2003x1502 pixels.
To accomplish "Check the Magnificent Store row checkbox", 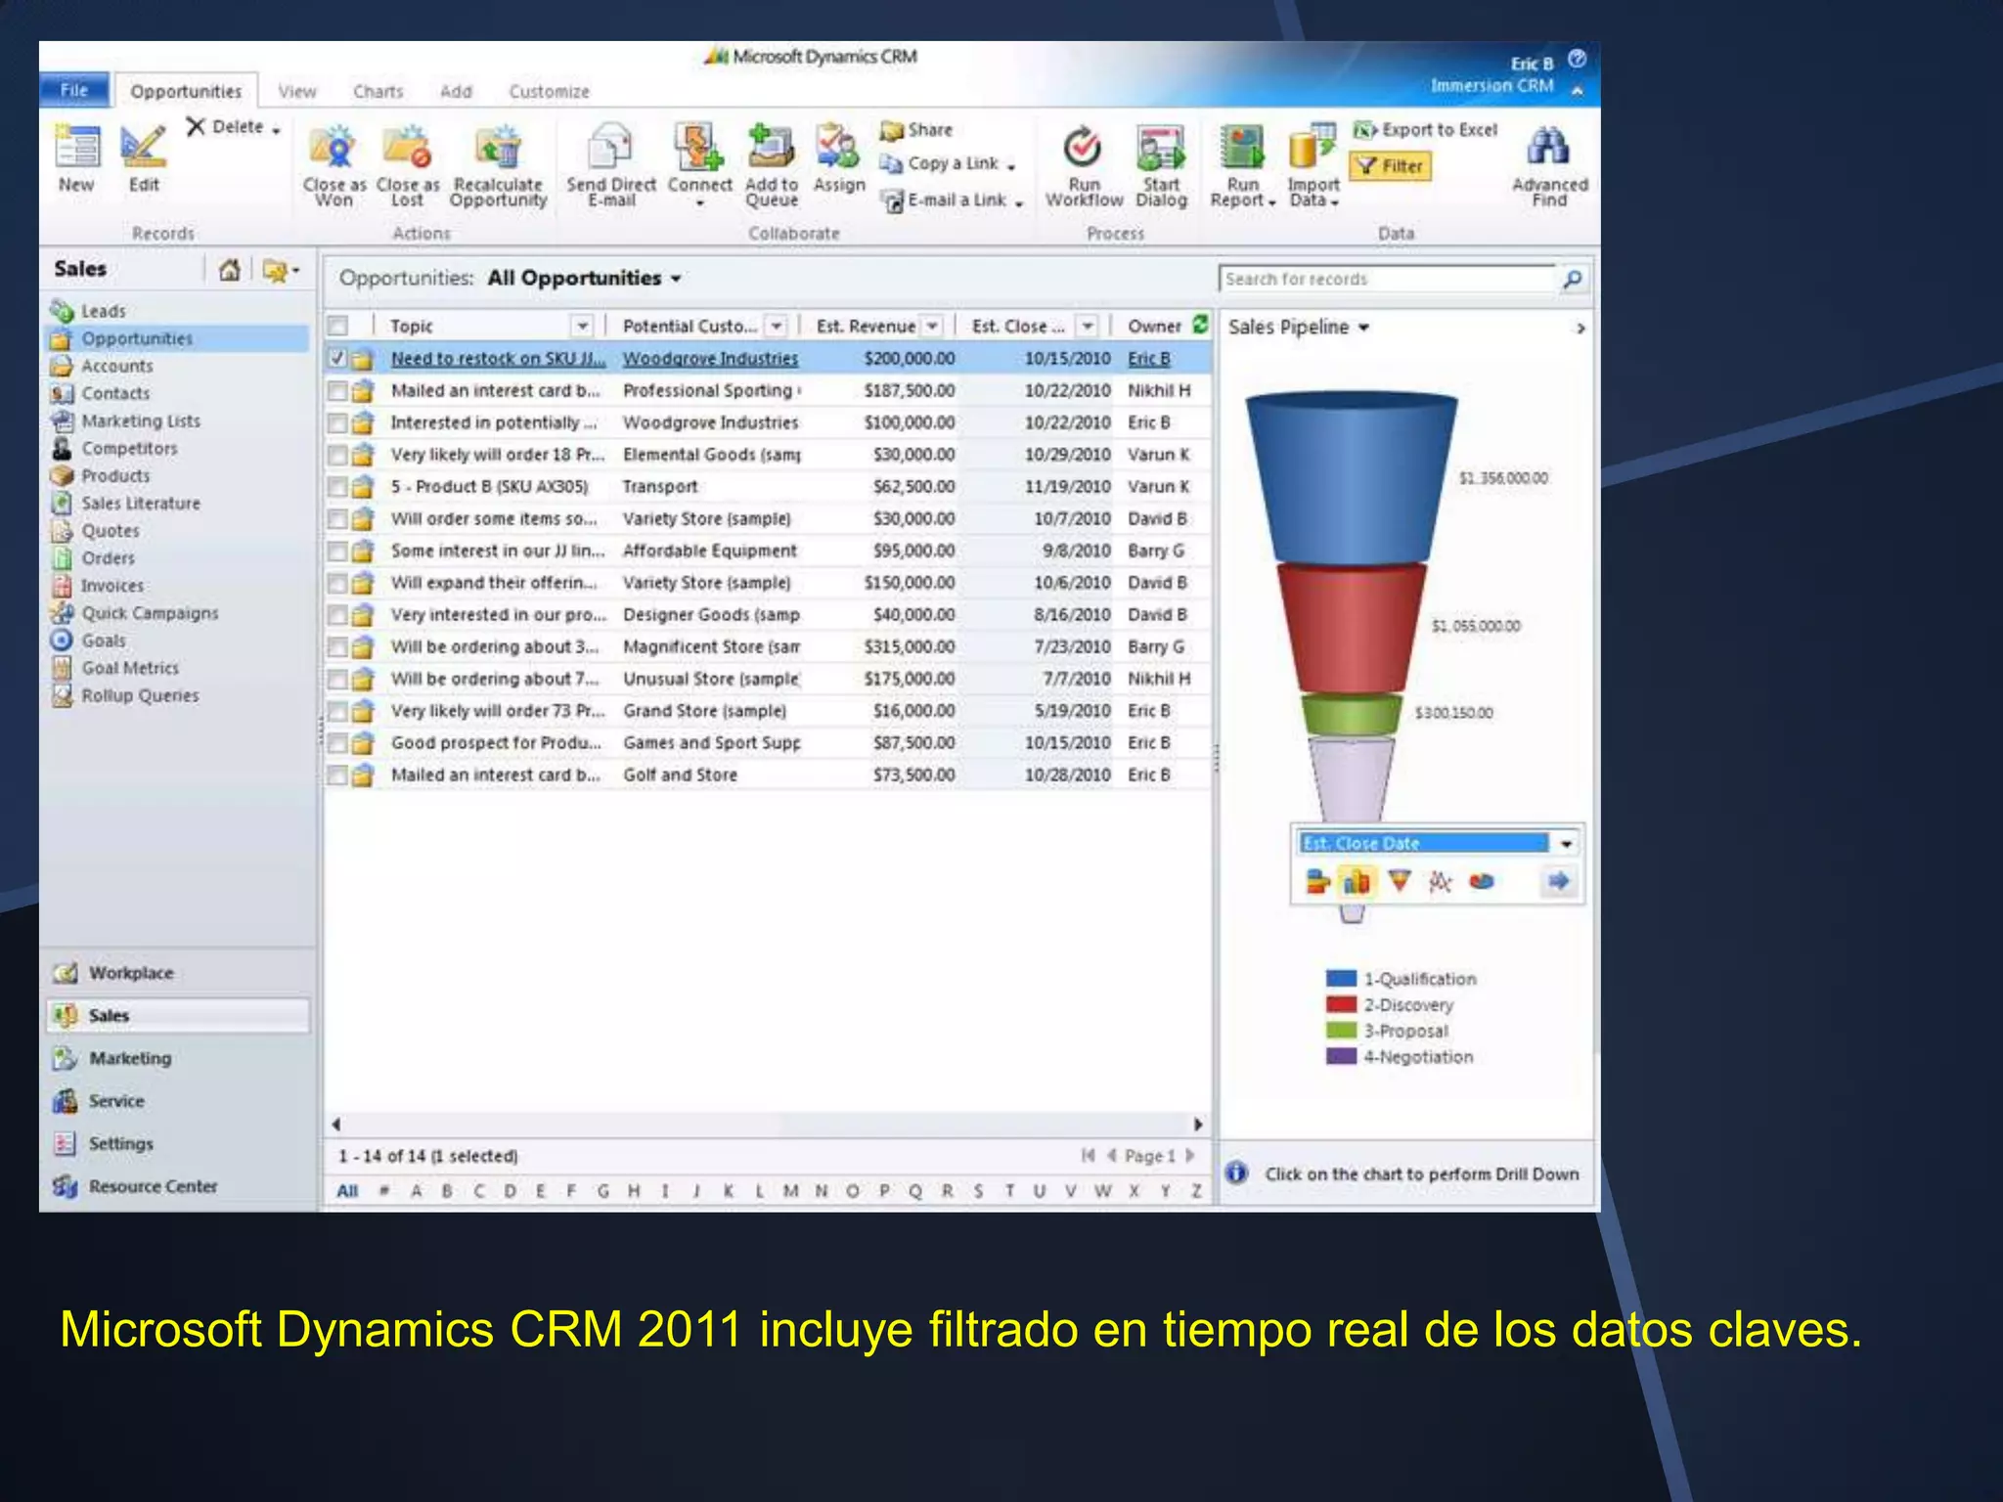I will (337, 647).
